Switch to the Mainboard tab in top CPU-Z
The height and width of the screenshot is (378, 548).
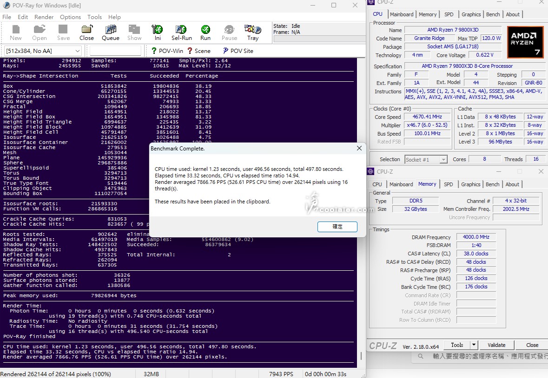click(401, 14)
